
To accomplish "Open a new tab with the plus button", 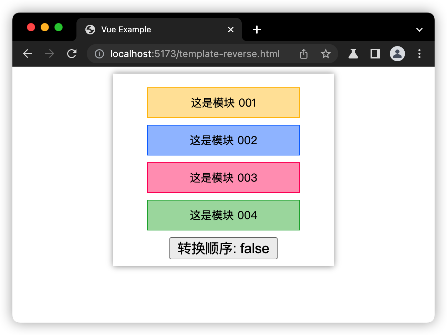I will [x=257, y=30].
